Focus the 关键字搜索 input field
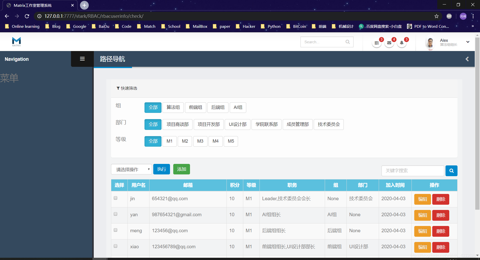 point(413,171)
